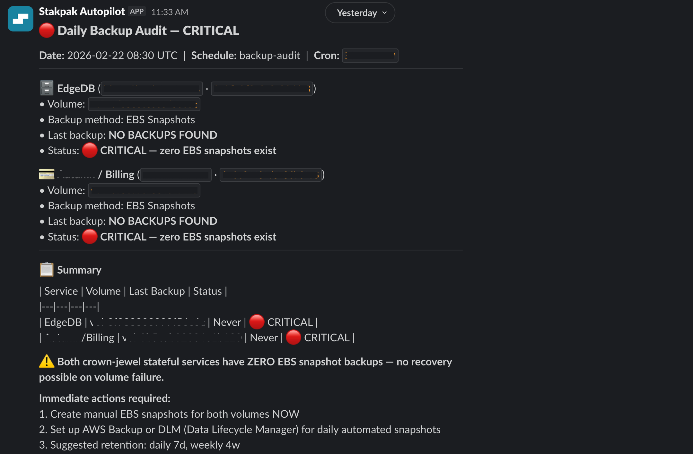
Task: Click second redacted code block in Billing header
Action: tap(270, 175)
